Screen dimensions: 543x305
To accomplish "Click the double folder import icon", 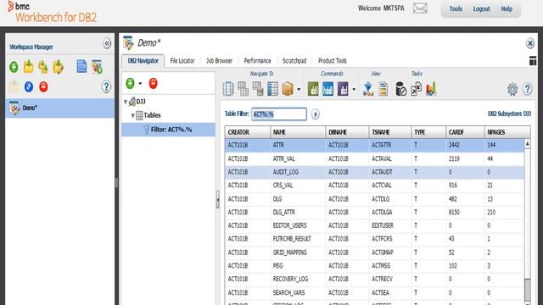I will tap(43, 67).
